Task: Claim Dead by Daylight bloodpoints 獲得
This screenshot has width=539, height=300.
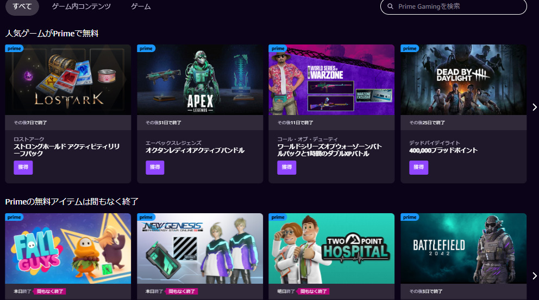Action: click(419, 168)
